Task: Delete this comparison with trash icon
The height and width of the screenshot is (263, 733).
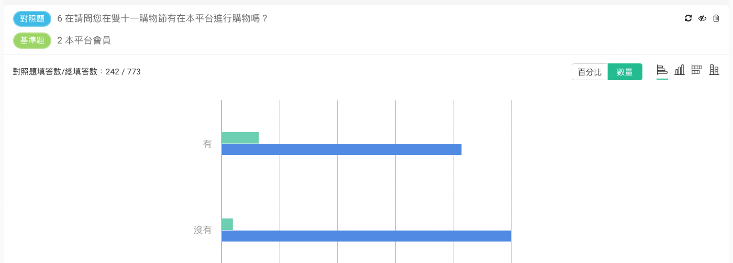Action: (716, 18)
